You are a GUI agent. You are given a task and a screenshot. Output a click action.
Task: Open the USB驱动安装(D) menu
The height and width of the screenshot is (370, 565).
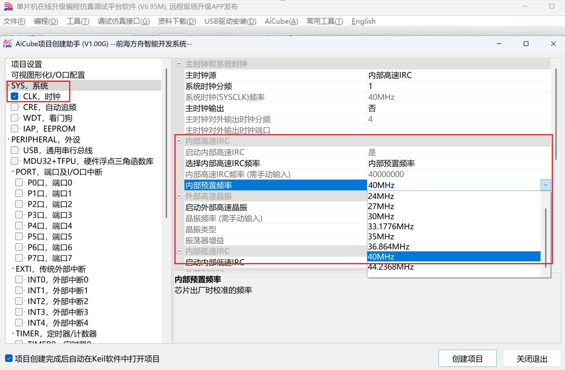(x=230, y=21)
